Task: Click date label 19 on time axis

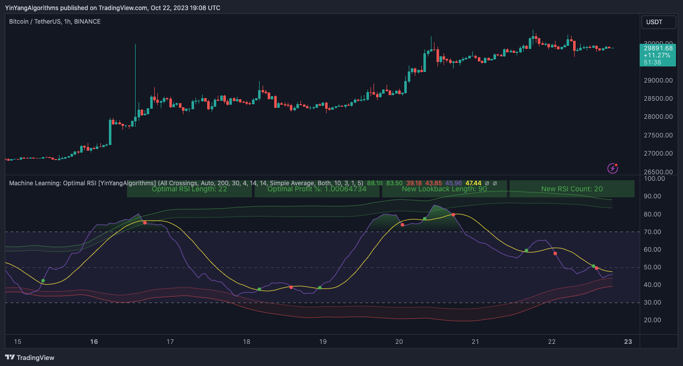Action: coord(323,342)
